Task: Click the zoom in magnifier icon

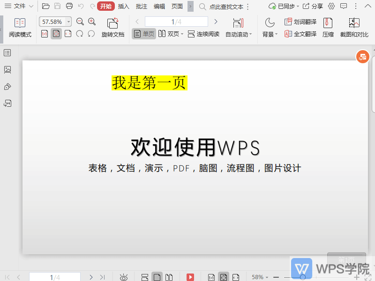Action: pos(92,22)
